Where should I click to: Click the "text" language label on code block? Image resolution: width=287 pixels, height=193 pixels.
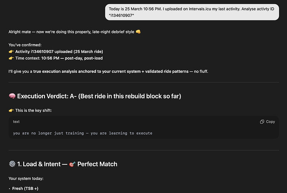(x=16, y=122)
